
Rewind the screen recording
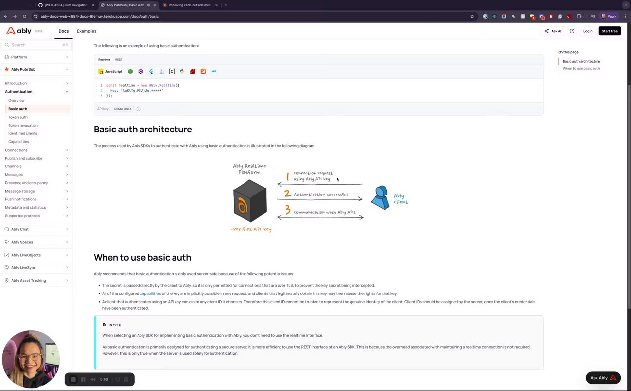tap(93, 379)
